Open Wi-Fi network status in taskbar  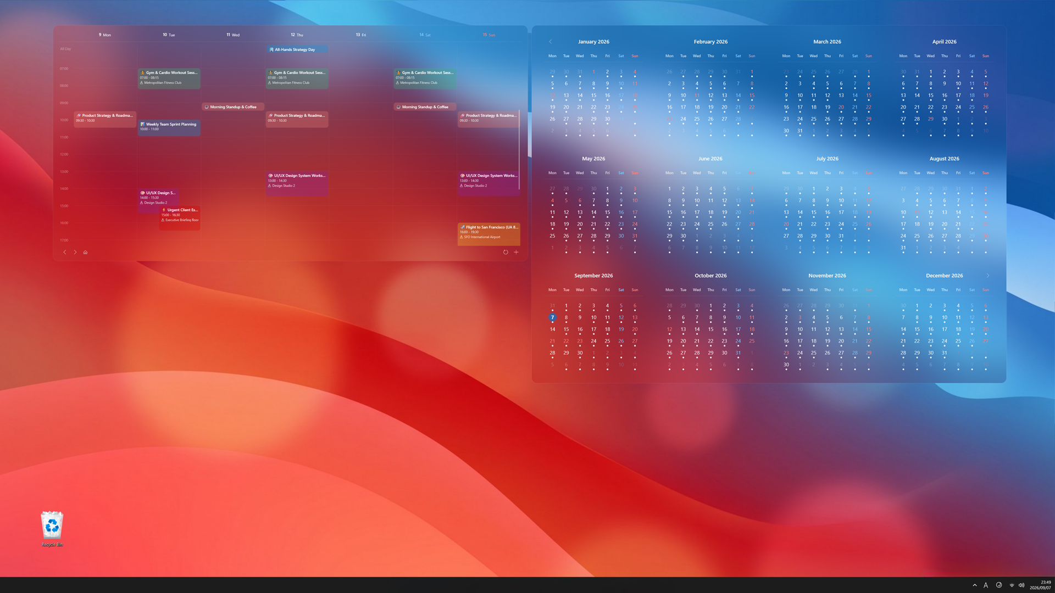[x=1012, y=585]
